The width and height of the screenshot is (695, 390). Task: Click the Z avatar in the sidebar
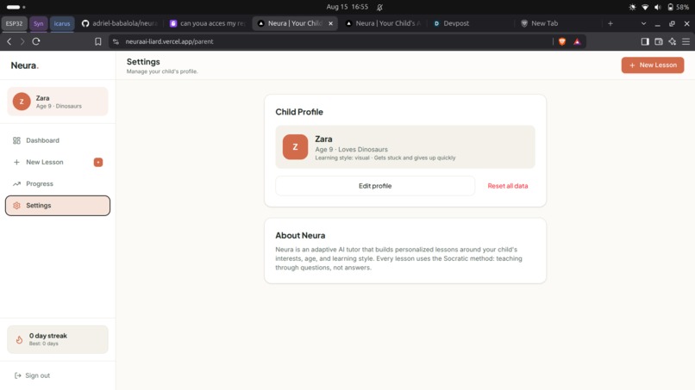(x=22, y=102)
